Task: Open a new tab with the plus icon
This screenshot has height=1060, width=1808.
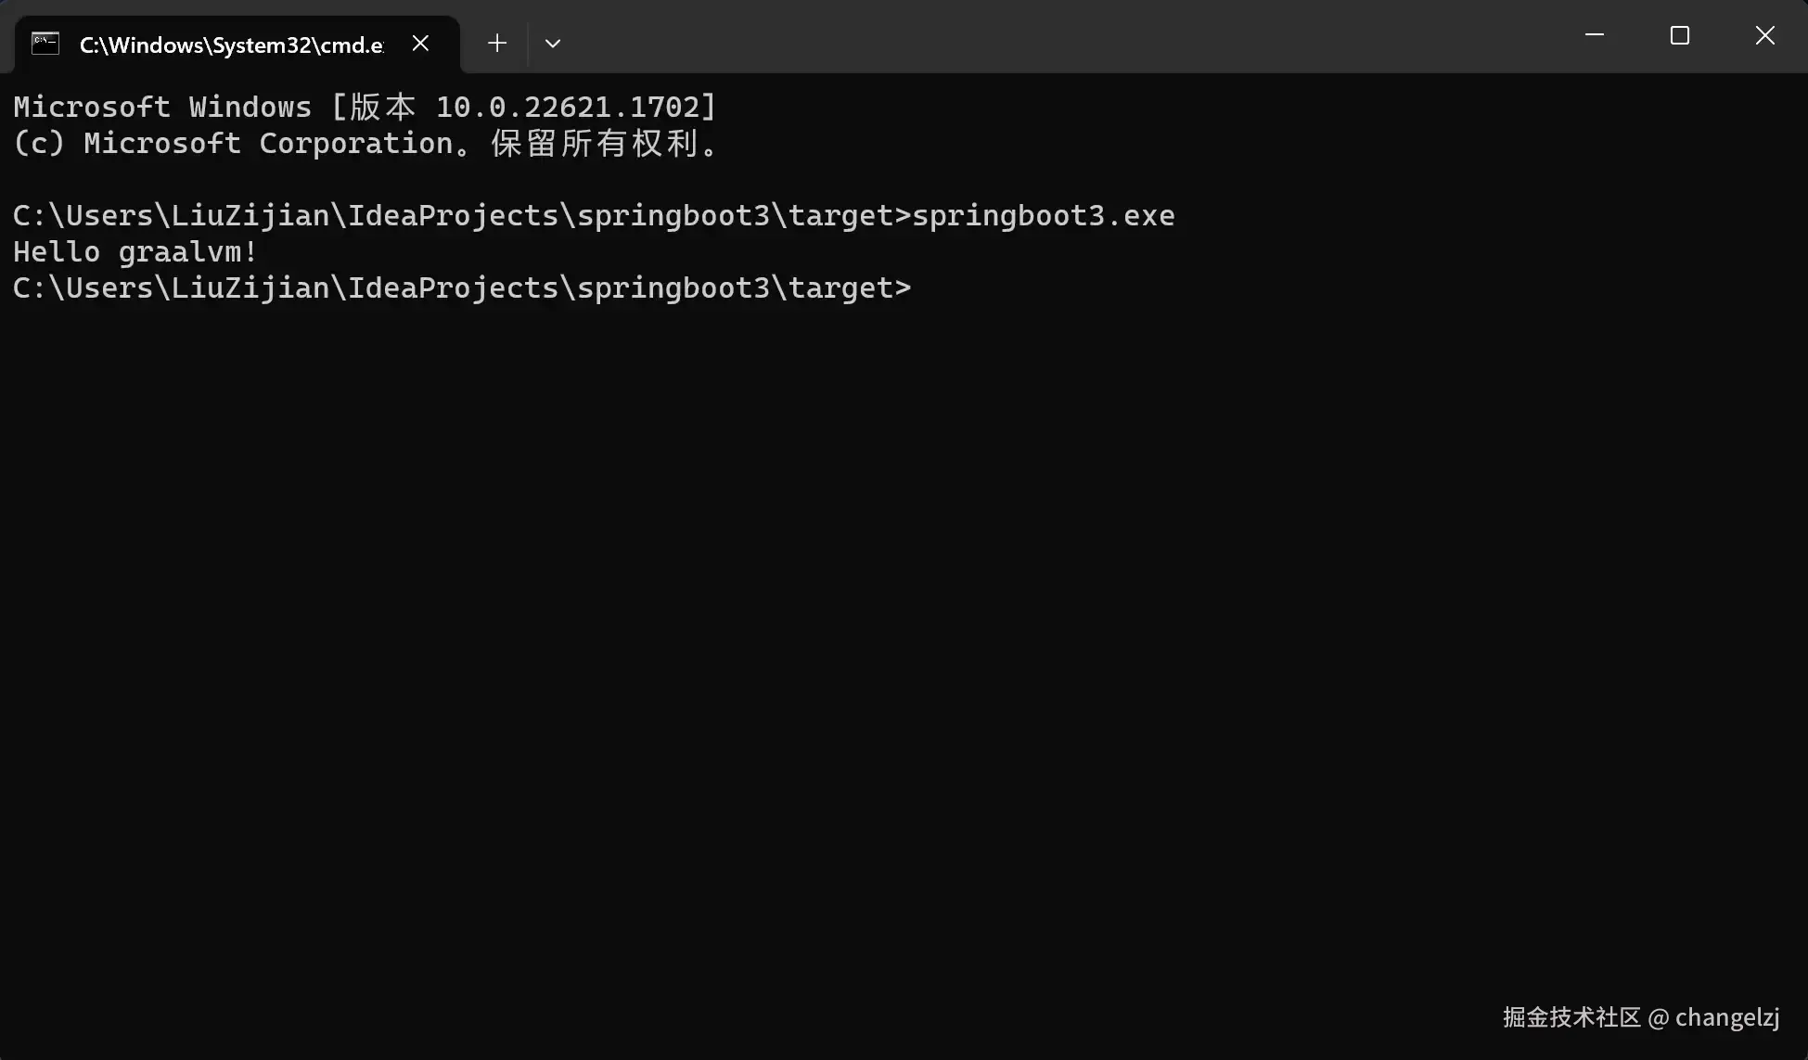Action: tap(497, 44)
